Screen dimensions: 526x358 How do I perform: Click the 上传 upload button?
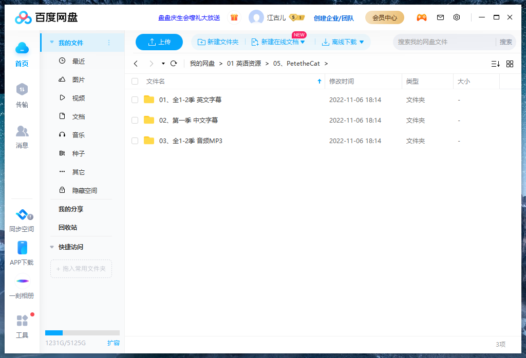tap(159, 42)
